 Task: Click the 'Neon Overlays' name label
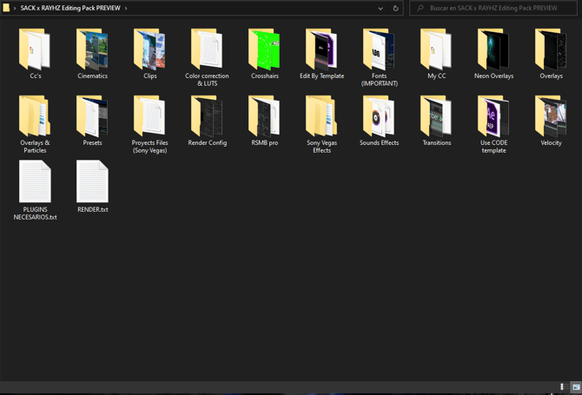(x=493, y=76)
